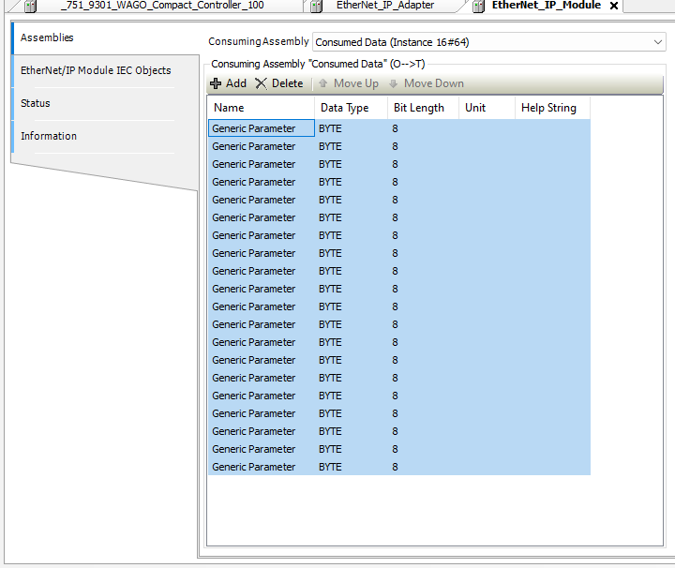Select the fifth Generic Parameter row

pos(399,200)
